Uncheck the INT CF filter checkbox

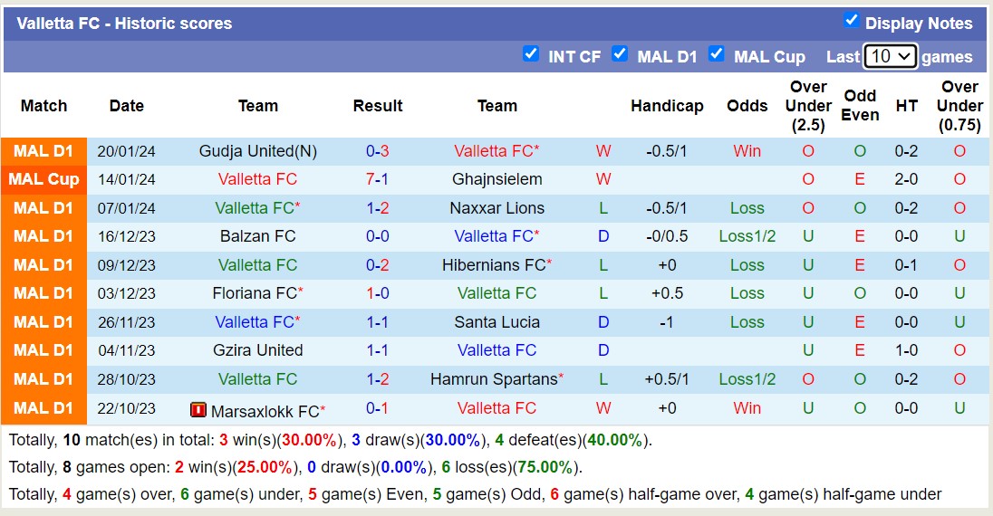click(531, 54)
